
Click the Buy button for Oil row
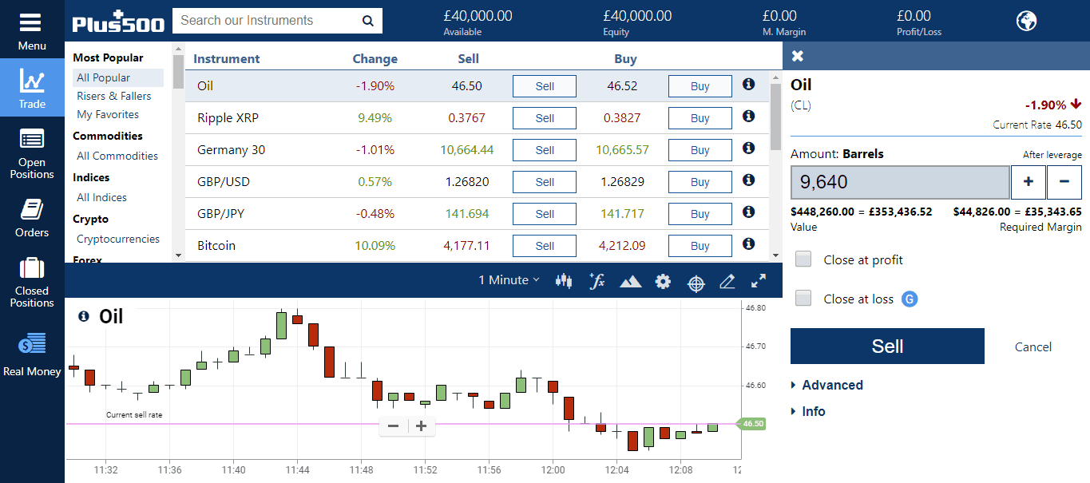coord(700,86)
